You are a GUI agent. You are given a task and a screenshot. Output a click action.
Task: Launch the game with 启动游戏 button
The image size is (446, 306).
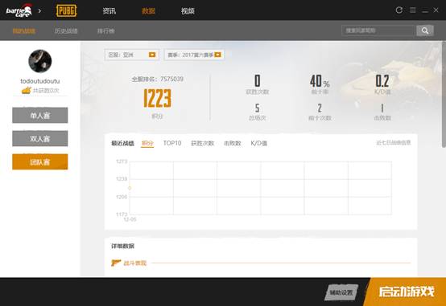pyautogui.click(x=407, y=292)
